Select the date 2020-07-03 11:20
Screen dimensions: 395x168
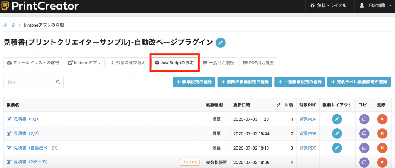tap(252, 119)
